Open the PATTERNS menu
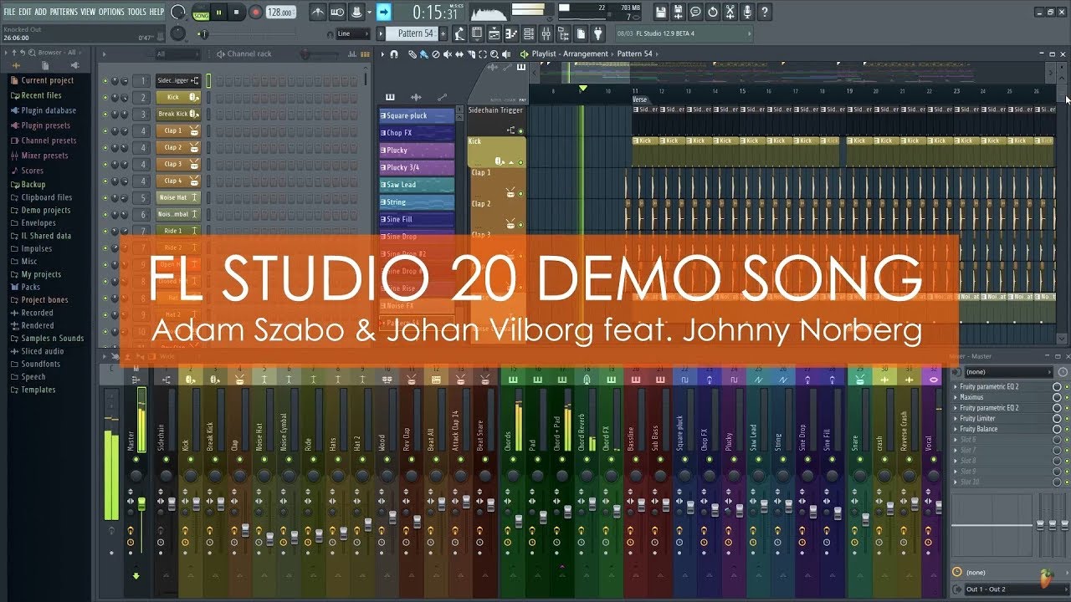The width and height of the screenshot is (1071, 602). [x=64, y=13]
